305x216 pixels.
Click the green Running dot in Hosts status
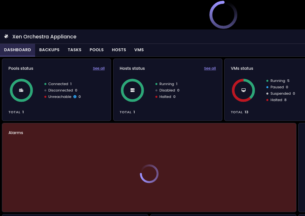(x=156, y=84)
